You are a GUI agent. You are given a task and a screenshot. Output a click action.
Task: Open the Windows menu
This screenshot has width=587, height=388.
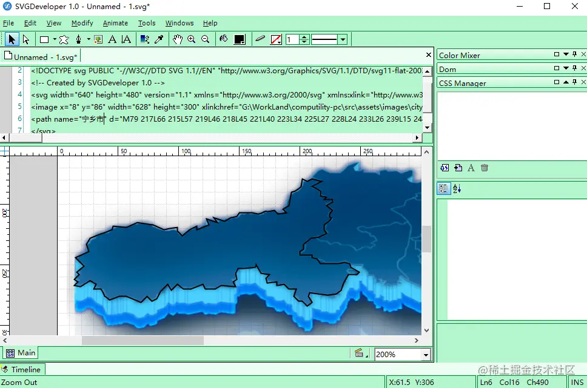coord(179,23)
